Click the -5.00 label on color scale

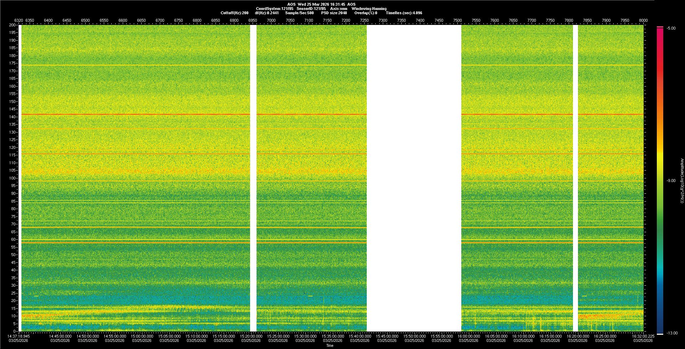[x=671, y=28]
